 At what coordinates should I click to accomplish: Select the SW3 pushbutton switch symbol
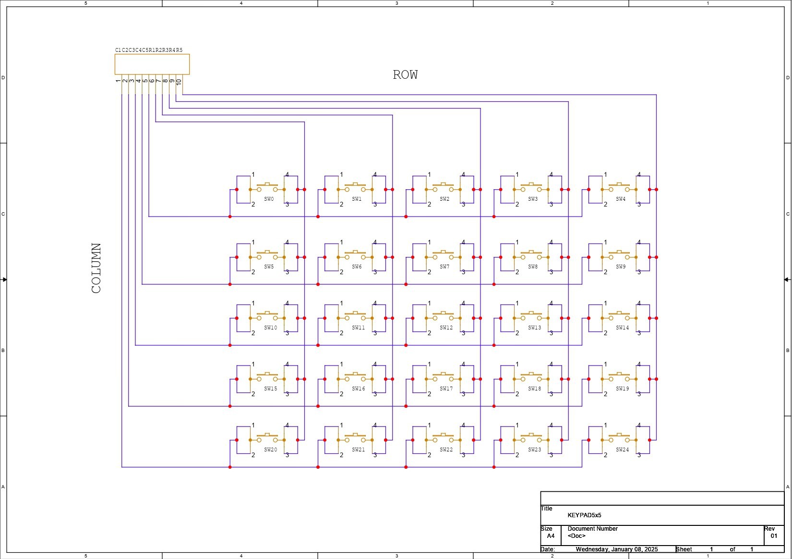coord(531,190)
